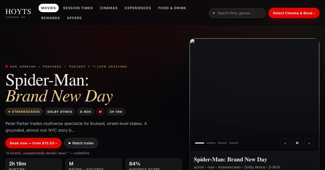The height and width of the screenshot is (170, 325).
Task: Select the Dolby Atmos tag
Action: pyautogui.click(x=60, y=112)
